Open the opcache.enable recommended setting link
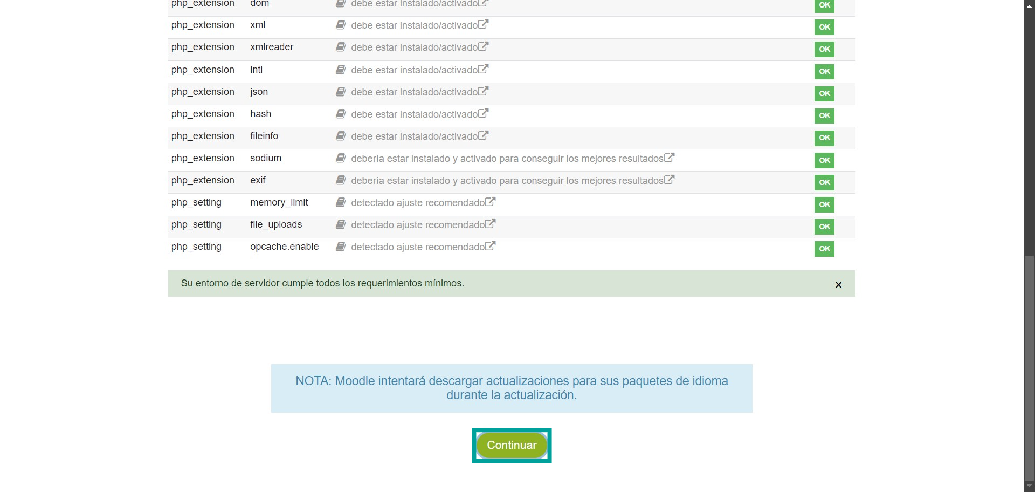This screenshot has width=1035, height=492. 417,247
